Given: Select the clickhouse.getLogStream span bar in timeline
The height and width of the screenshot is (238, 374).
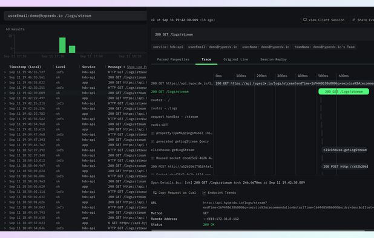Looking at the screenshot, I should (x=345, y=150).
